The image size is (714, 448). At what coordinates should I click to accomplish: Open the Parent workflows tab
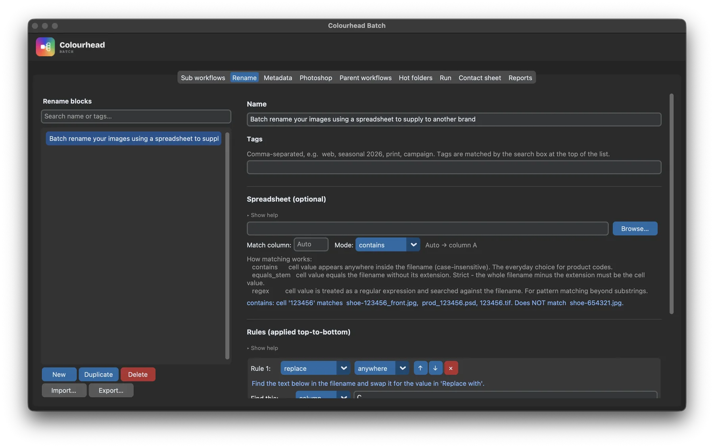pos(365,78)
